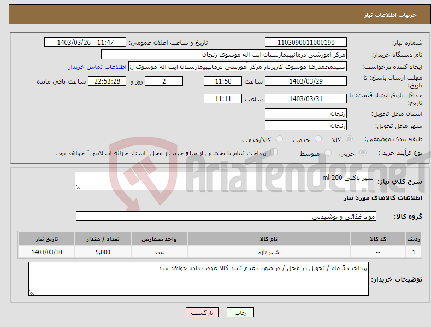Select the خدمت radio button
Image resolution: width=431 pixels, height=327 pixels.
318,139
